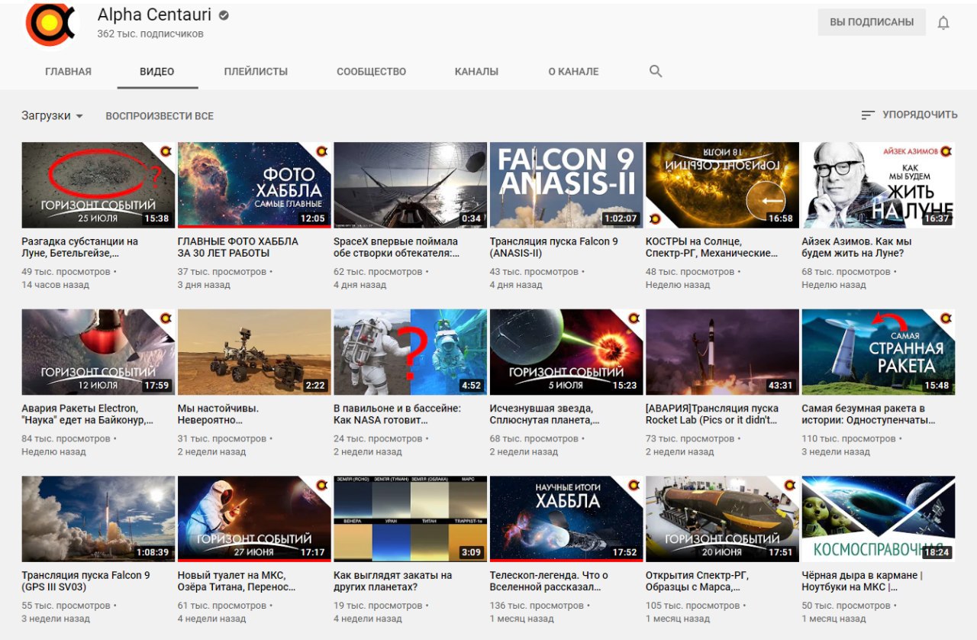Open the КАНАЛЫ tab
Viewport: 977px width, 640px height.
click(x=476, y=72)
